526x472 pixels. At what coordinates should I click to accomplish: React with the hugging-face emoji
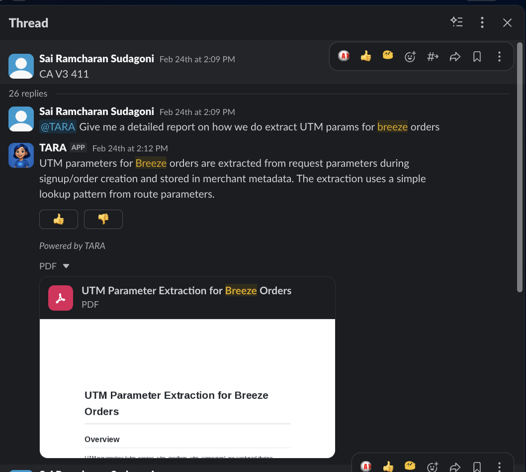[x=387, y=56]
